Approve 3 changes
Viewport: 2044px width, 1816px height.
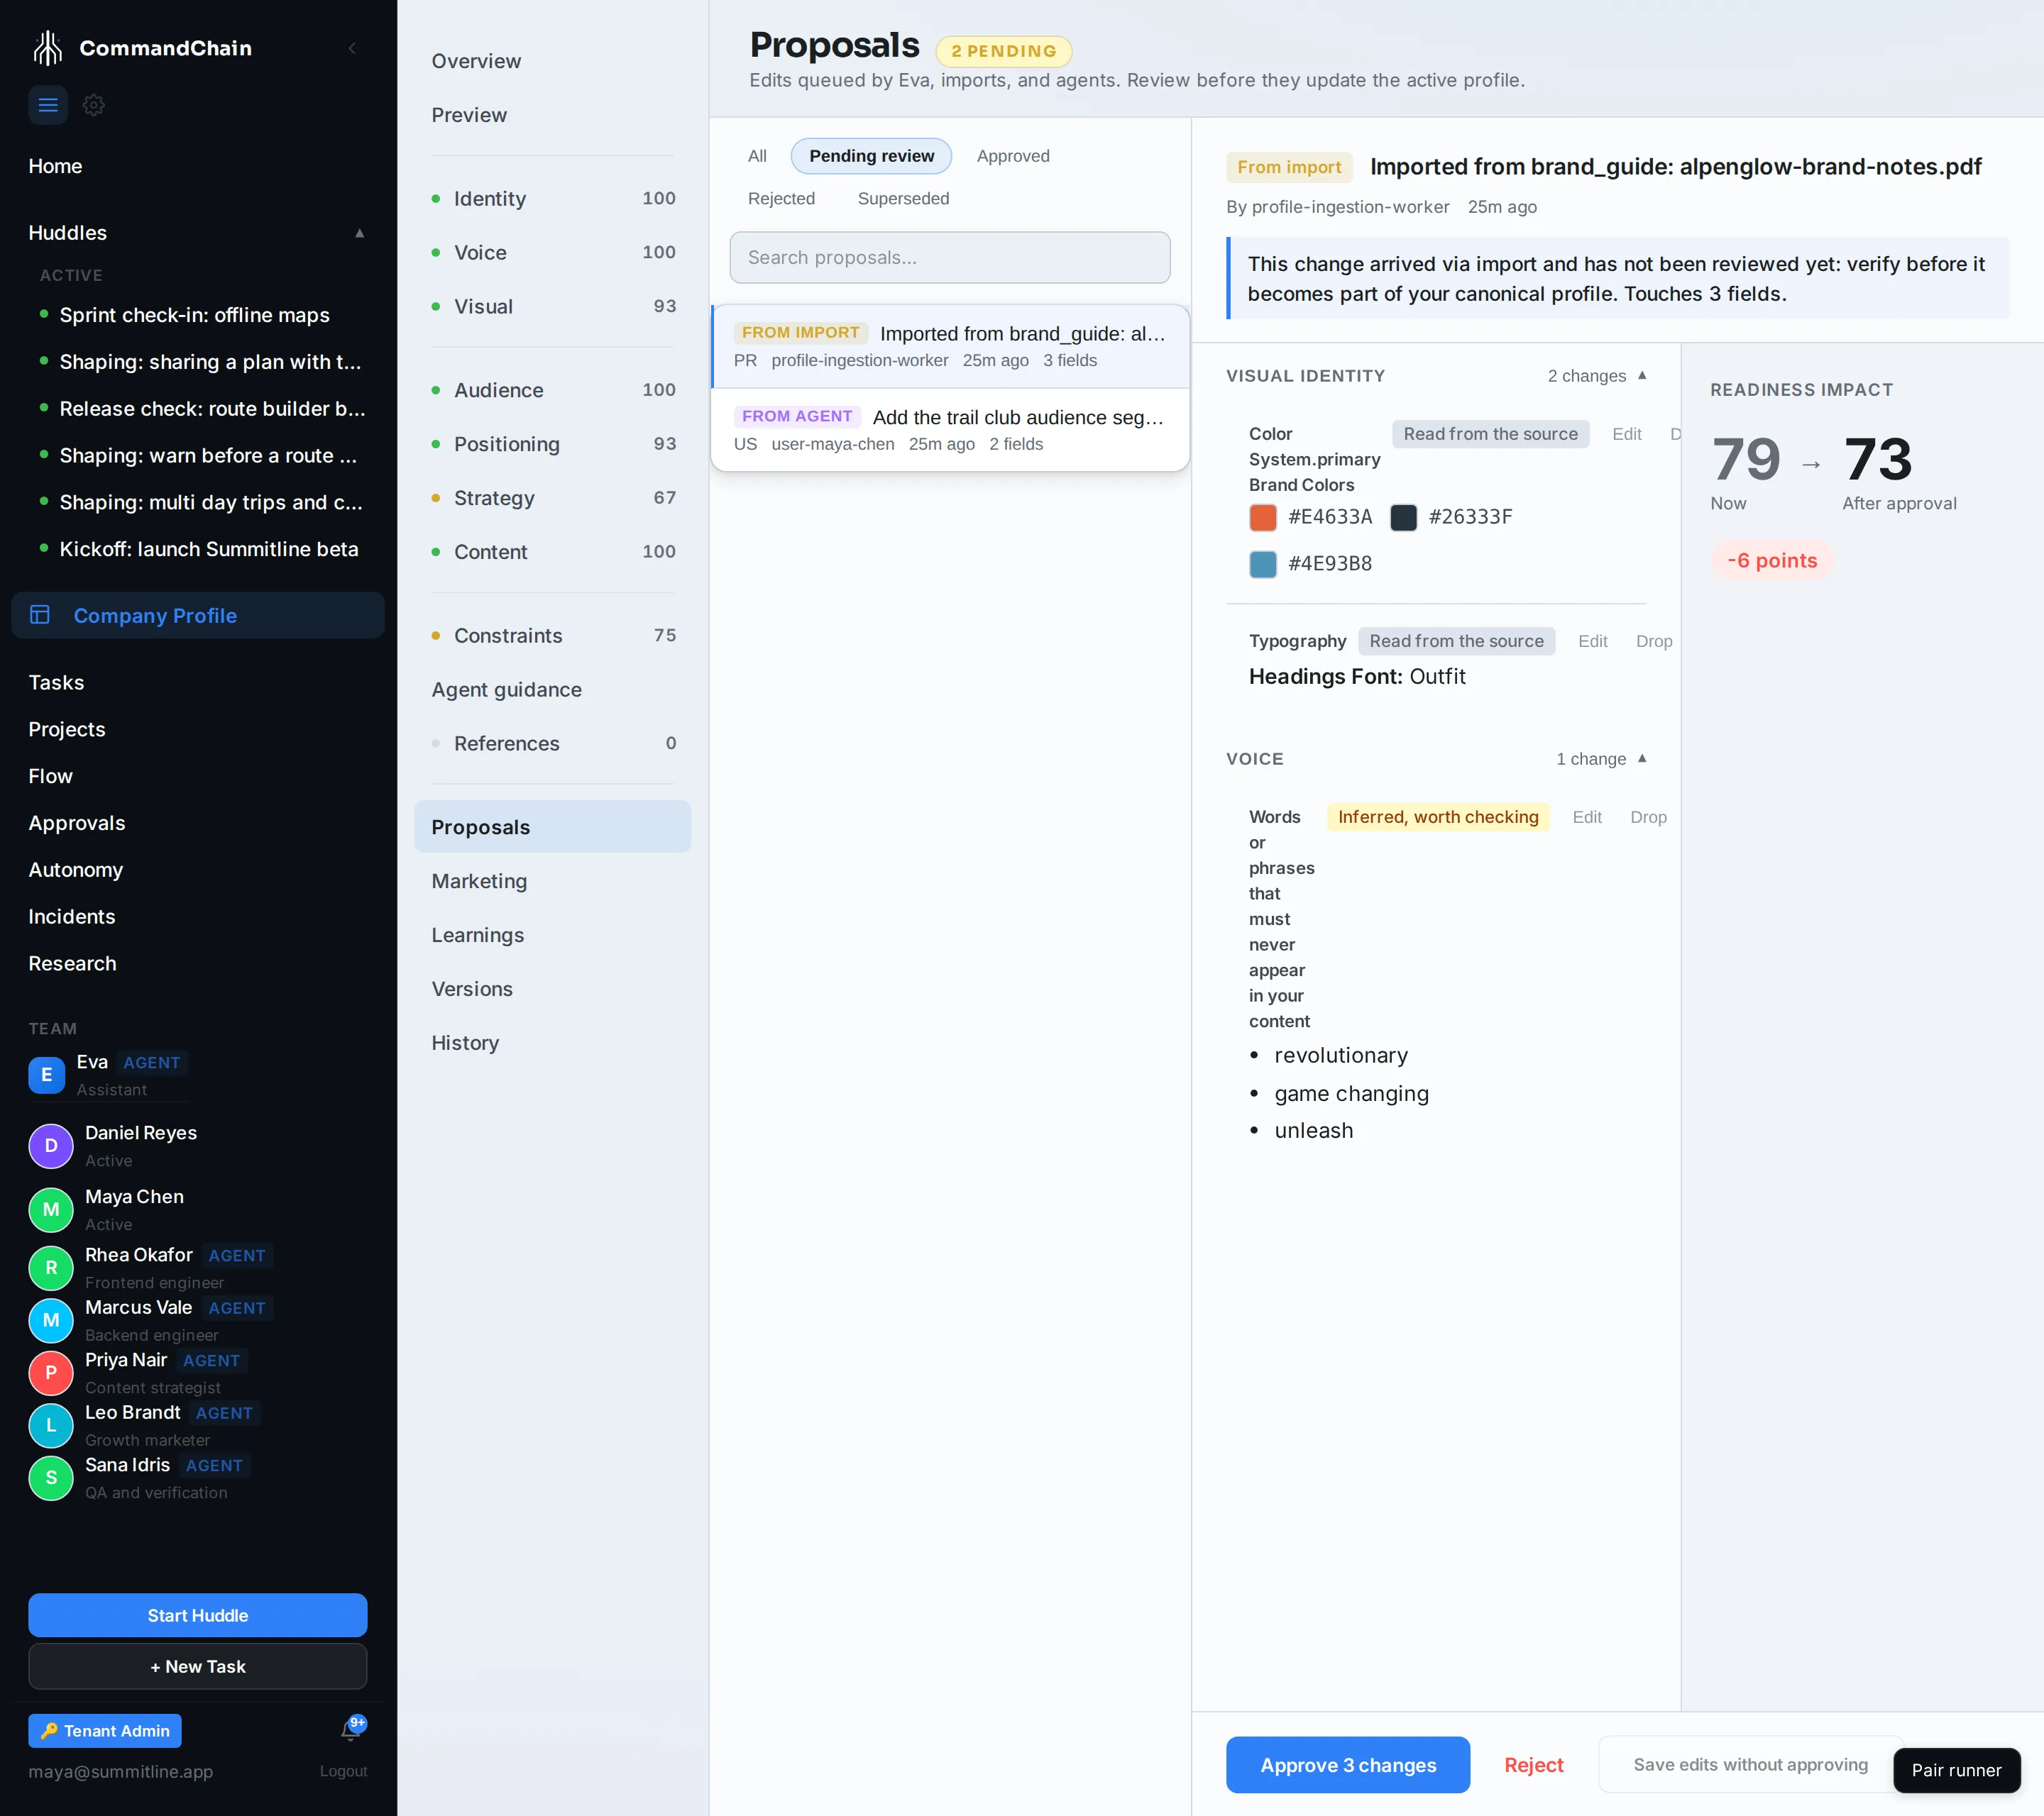click(x=1347, y=1764)
